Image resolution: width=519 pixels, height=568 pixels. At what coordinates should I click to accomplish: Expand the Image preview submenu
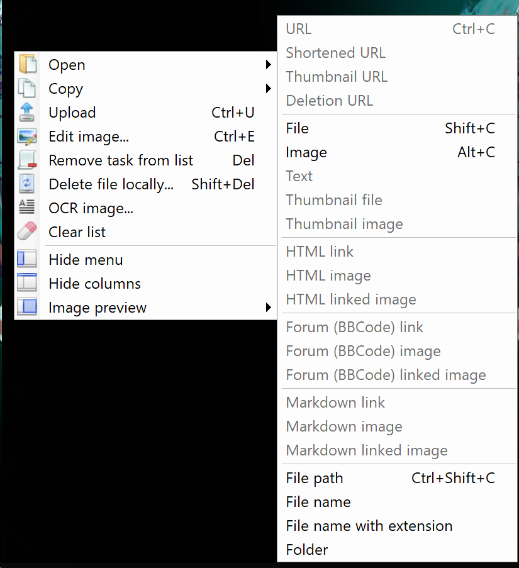tap(269, 308)
